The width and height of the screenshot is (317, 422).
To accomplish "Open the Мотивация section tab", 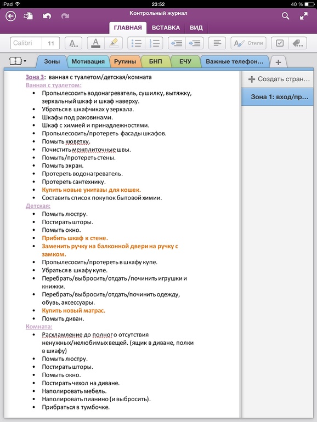I will tap(88, 61).
